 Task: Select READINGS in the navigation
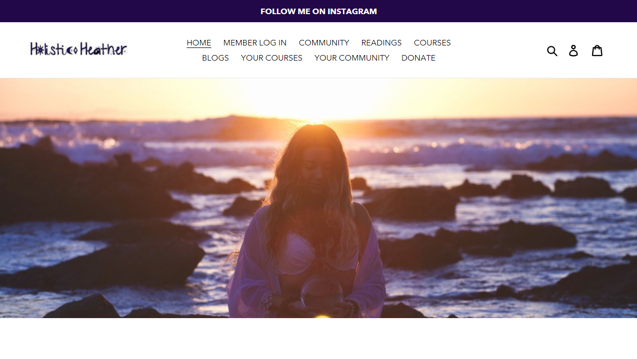(x=381, y=43)
